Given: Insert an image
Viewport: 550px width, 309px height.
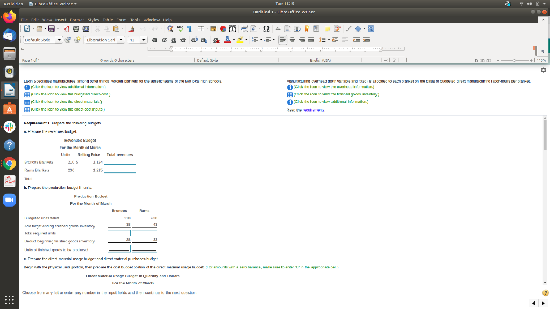Looking at the screenshot, I should coord(213,29).
